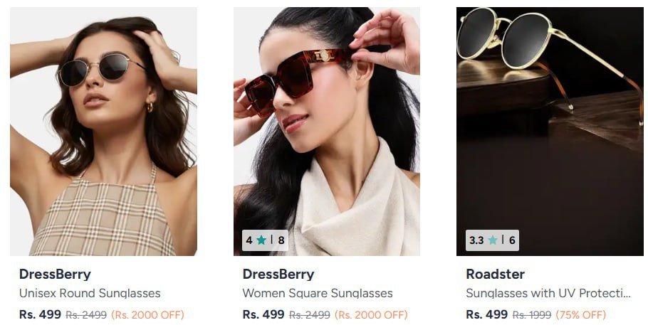
Task: Click the review count 8 on the rating badge
Action: pos(281,240)
